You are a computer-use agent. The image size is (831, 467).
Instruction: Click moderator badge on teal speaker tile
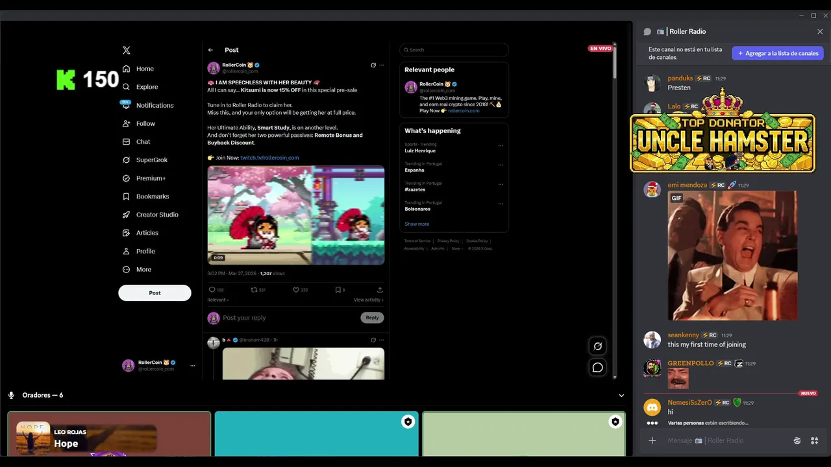click(x=408, y=422)
